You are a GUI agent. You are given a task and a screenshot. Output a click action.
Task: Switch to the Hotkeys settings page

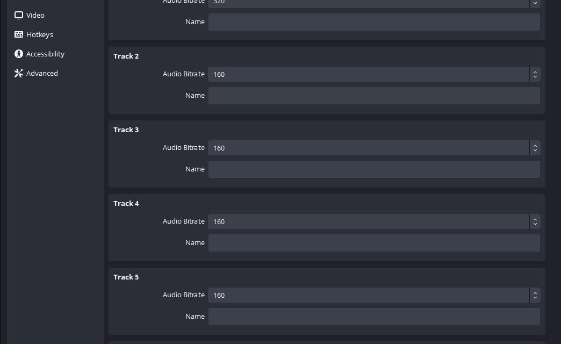40,34
